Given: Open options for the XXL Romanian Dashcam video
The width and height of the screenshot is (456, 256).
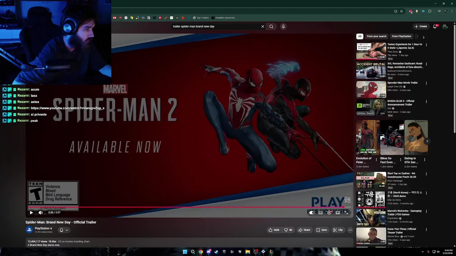Looking at the screenshot, I should click(x=426, y=64).
